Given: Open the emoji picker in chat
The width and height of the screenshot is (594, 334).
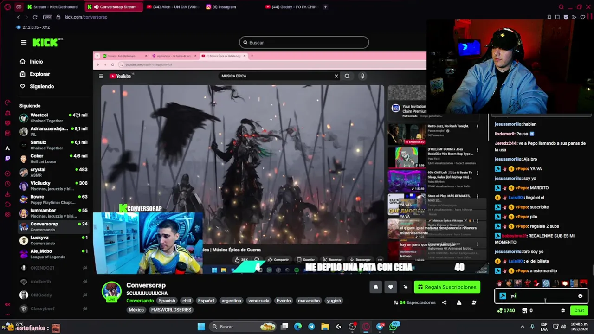Looking at the screenshot, I should pos(580,296).
